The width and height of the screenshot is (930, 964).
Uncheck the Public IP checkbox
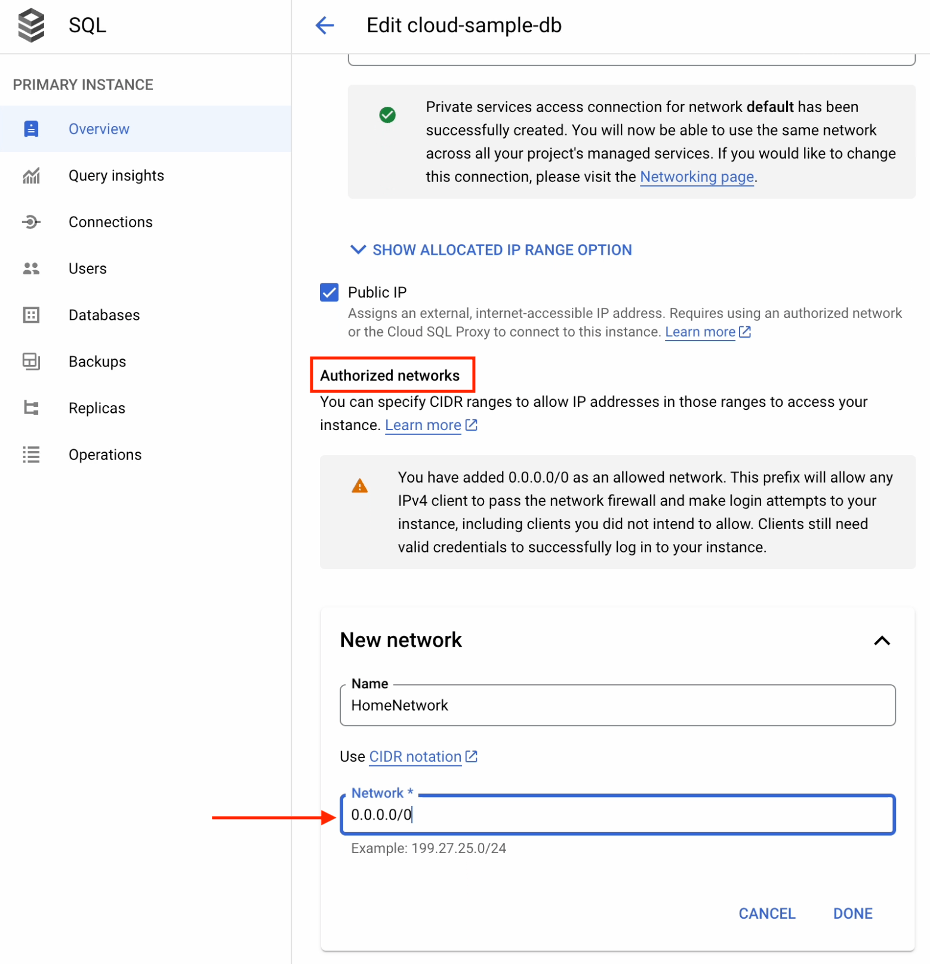coord(329,292)
